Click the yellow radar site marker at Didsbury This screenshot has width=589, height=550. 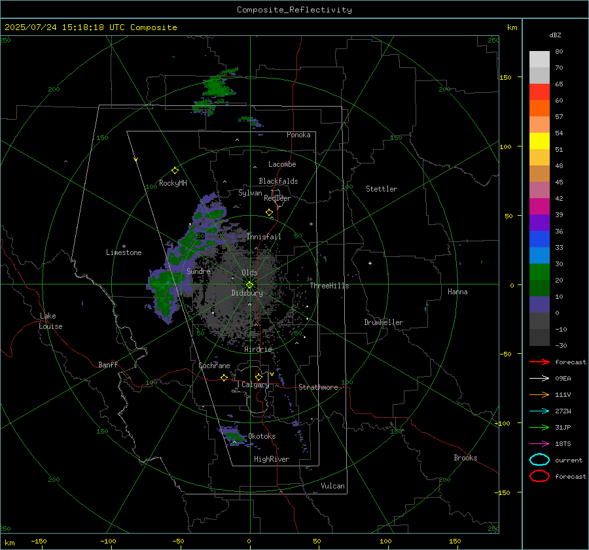point(249,285)
